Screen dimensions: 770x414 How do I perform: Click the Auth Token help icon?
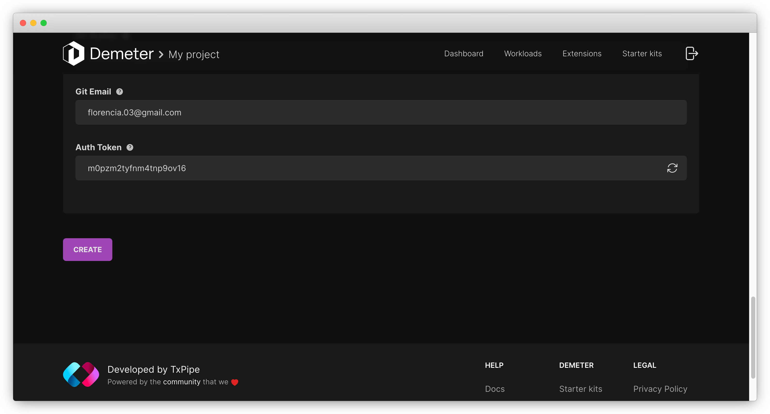[x=130, y=147]
